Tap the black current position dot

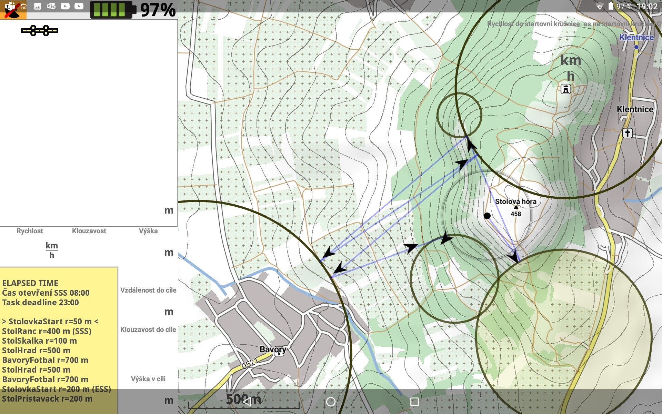click(487, 216)
